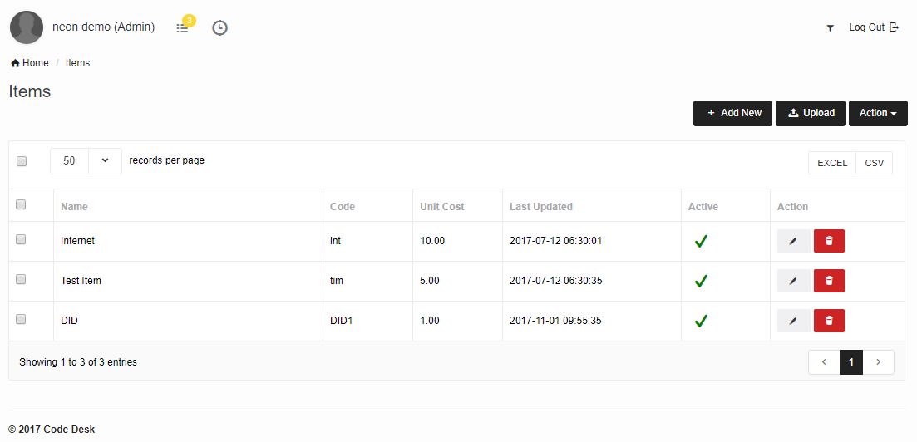Sort table by Name column header
The width and height of the screenshot is (917, 442).
pos(74,206)
